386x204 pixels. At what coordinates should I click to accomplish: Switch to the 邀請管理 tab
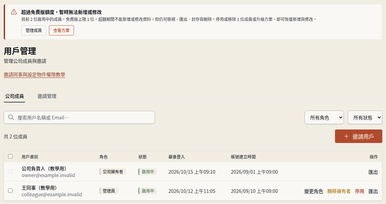(47, 96)
